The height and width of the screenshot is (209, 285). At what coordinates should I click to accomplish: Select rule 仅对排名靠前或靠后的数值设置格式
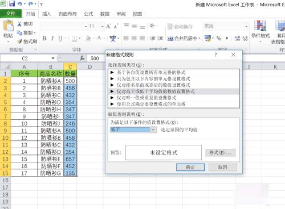click(x=174, y=85)
